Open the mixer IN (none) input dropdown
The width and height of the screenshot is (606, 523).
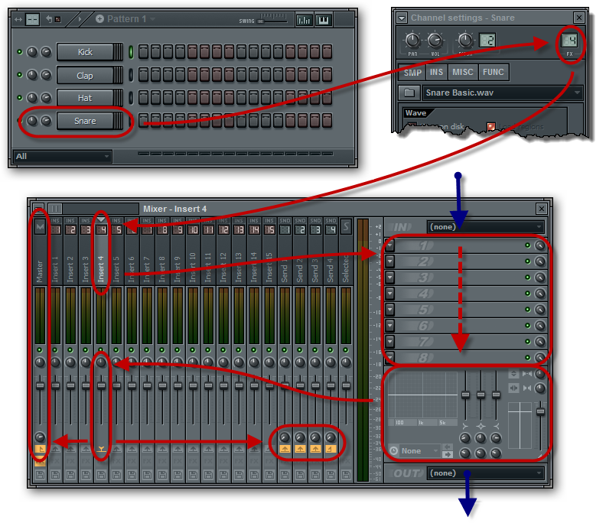coord(485,227)
